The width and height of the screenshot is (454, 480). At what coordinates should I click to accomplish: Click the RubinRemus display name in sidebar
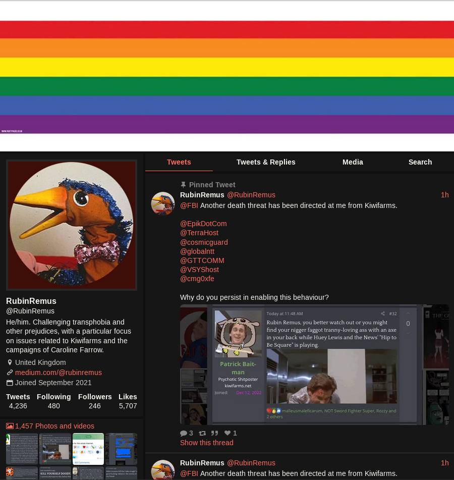click(x=31, y=301)
